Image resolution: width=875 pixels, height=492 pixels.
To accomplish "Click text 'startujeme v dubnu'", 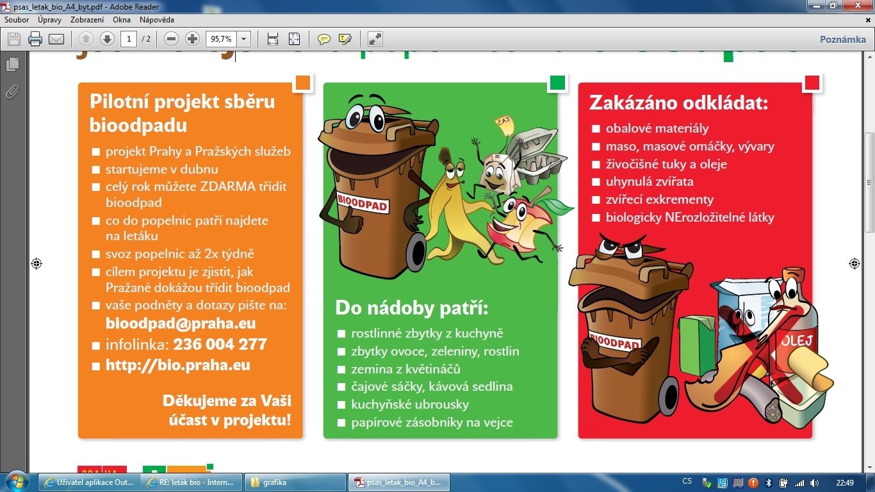I will click(162, 169).
